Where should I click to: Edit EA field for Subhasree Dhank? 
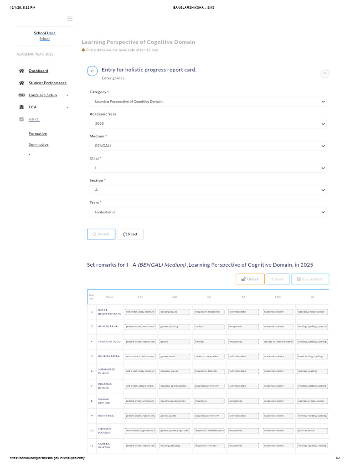pos(243,371)
